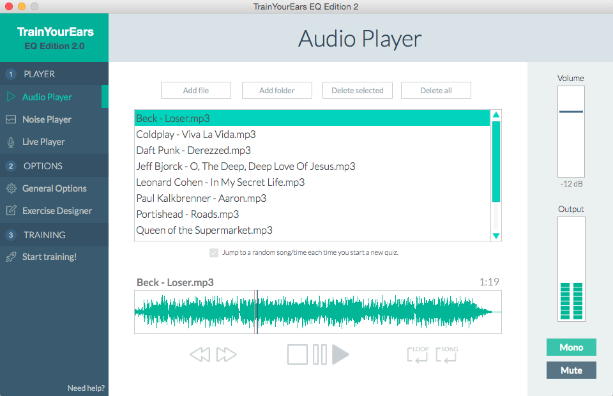Enable the Mute button
The image size is (613, 396).
(571, 370)
